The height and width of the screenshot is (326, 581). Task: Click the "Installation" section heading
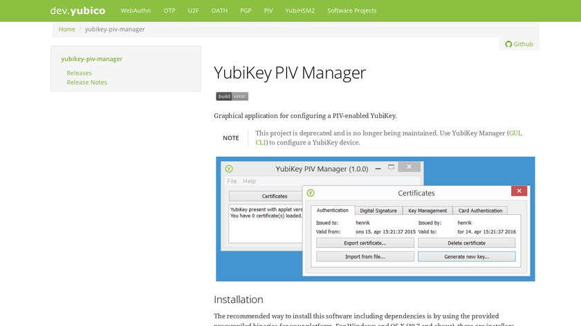point(238,299)
